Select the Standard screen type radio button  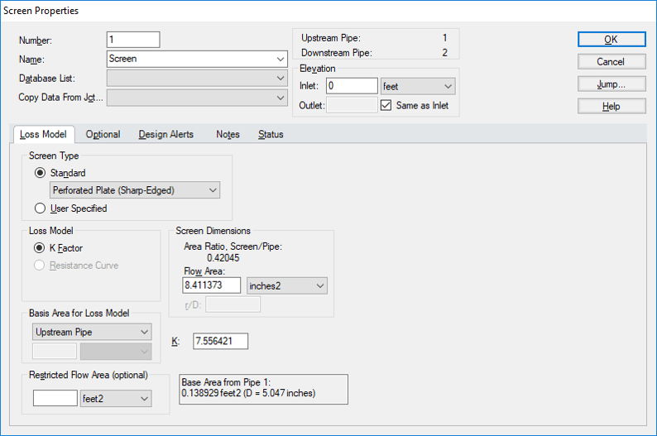click(x=41, y=173)
